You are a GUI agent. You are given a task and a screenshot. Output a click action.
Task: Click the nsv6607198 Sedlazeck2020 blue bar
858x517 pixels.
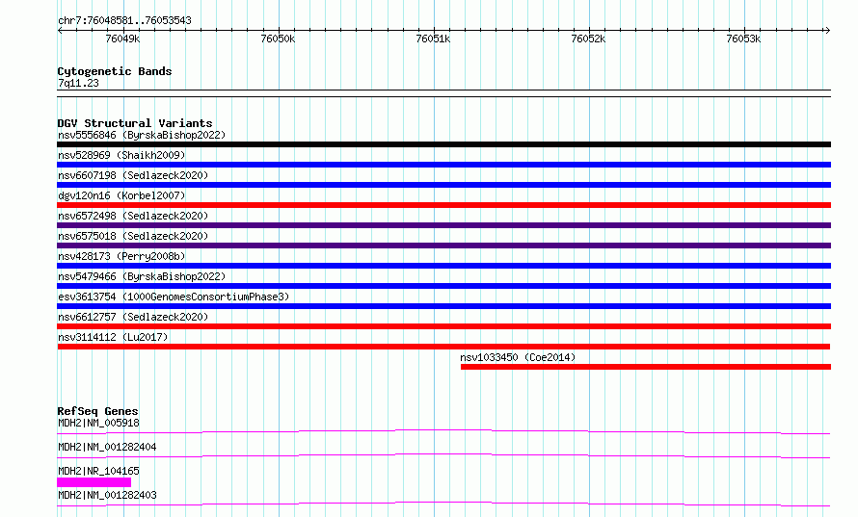(443, 185)
